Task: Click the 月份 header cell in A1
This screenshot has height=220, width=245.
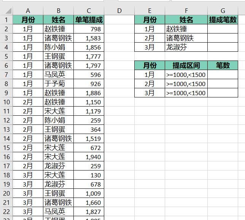Action: (28, 20)
